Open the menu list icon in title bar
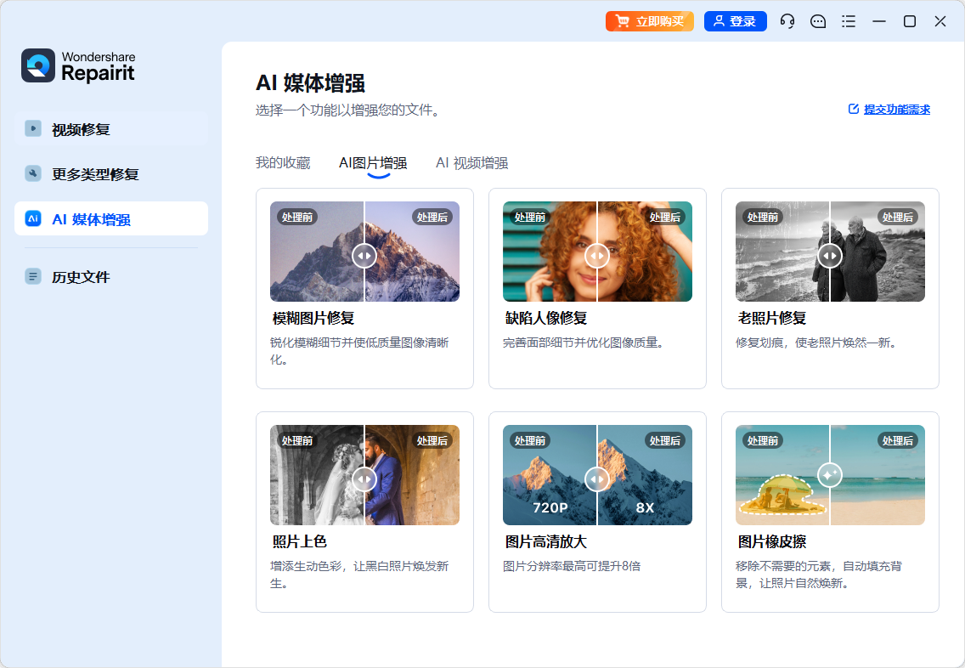This screenshot has height=668, width=965. (x=848, y=21)
